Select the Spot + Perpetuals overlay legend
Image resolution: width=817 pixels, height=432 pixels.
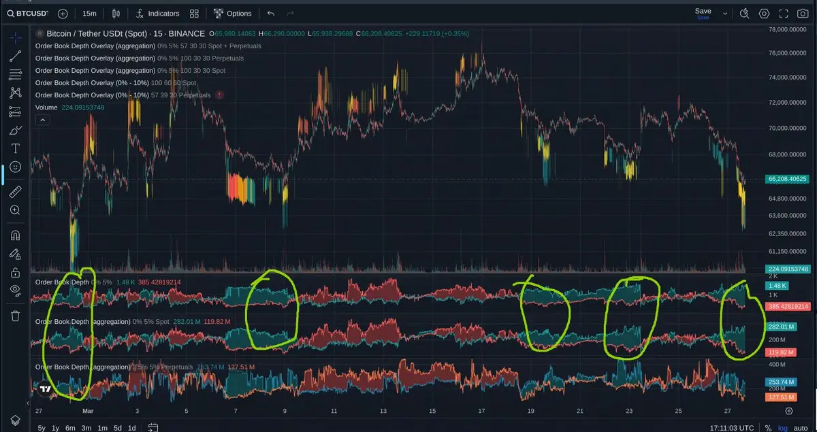(x=148, y=46)
